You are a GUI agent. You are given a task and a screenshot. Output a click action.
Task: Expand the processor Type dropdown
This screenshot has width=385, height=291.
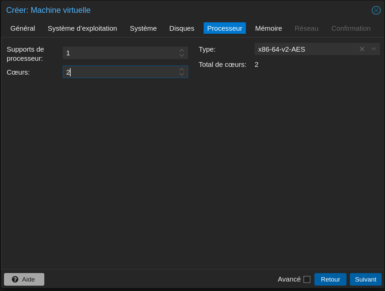pyautogui.click(x=374, y=49)
